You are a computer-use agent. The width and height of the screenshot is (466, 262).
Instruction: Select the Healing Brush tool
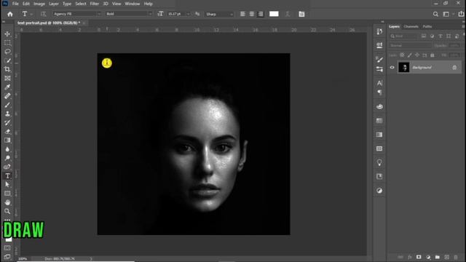pos(7,96)
